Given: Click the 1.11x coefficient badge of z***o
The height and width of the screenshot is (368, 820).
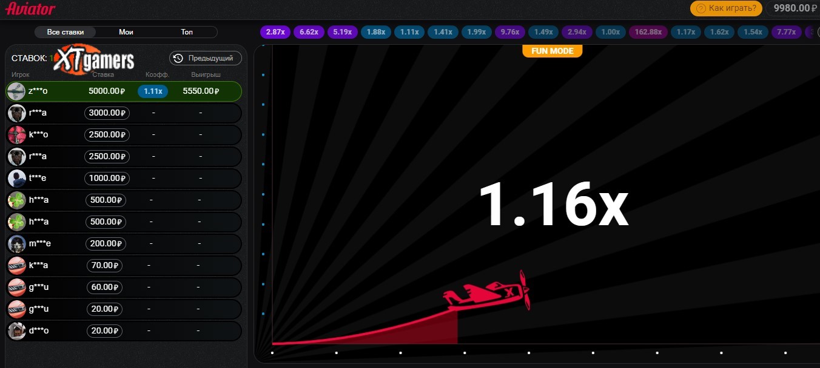Looking at the screenshot, I should [153, 91].
